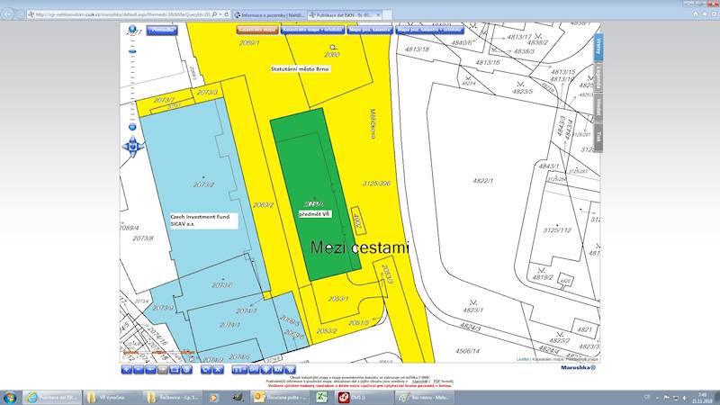This screenshot has height=405, width=720.
Task: Switch to Katastrální mapa + ortofoto layer
Action: (311, 30)
